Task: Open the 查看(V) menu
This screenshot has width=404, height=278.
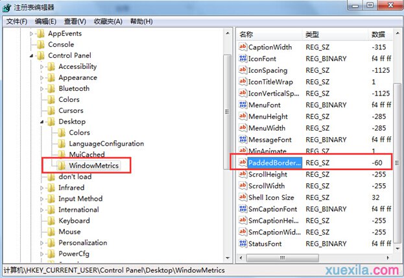Action: point(75,21)
